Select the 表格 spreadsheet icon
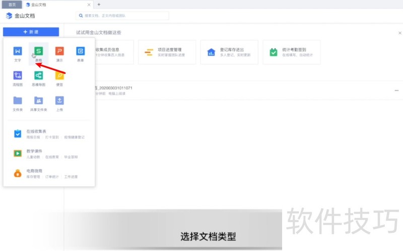Viewport: 403px width, 251px height. tap(38, 51)
